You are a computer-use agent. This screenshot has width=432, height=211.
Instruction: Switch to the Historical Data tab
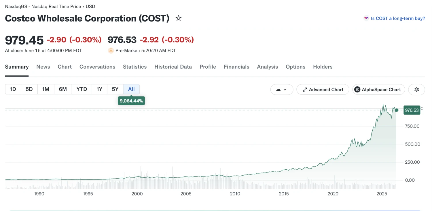coord(173,67)
